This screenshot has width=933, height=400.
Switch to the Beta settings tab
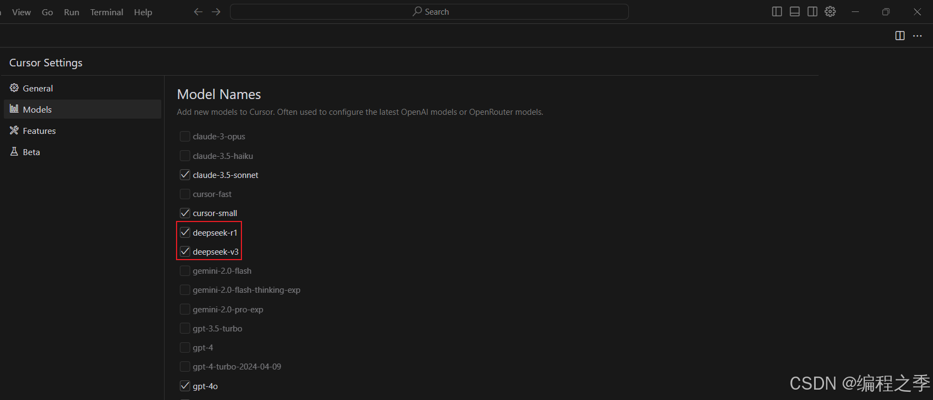(x=82, y=152)
